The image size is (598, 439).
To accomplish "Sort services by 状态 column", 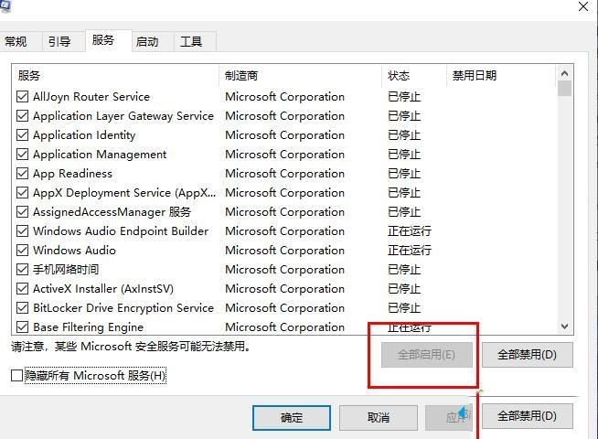I will coord(411,76).
